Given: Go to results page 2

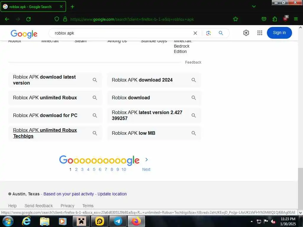Looking at the screenshot, I should [x=76, y=169].
